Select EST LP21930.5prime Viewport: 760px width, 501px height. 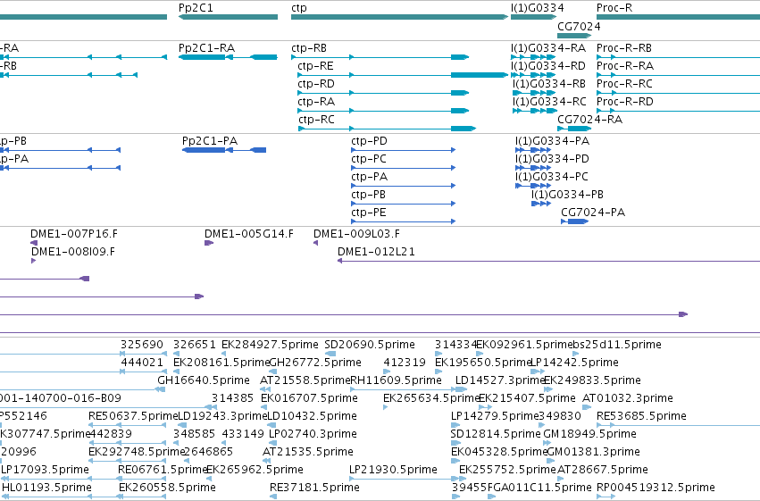pyautogui.click(x=393, y=470)
